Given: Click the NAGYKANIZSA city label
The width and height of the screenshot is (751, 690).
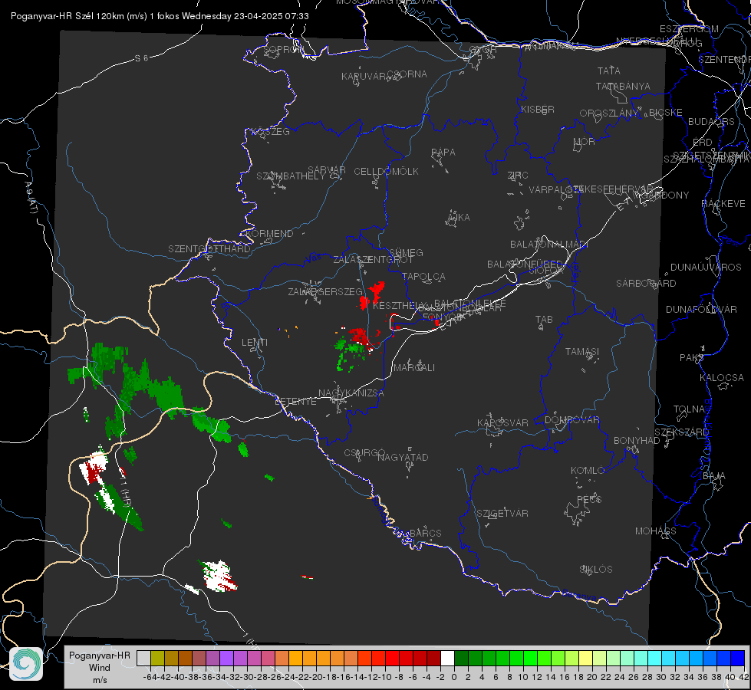Looking at the screenshot, I should tap(351, 393).
